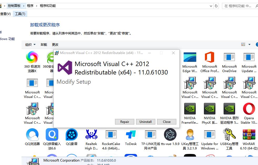The image size is (258, 165).
Task: Select the QQ影音 program icon
Action: tap(71, 135)
